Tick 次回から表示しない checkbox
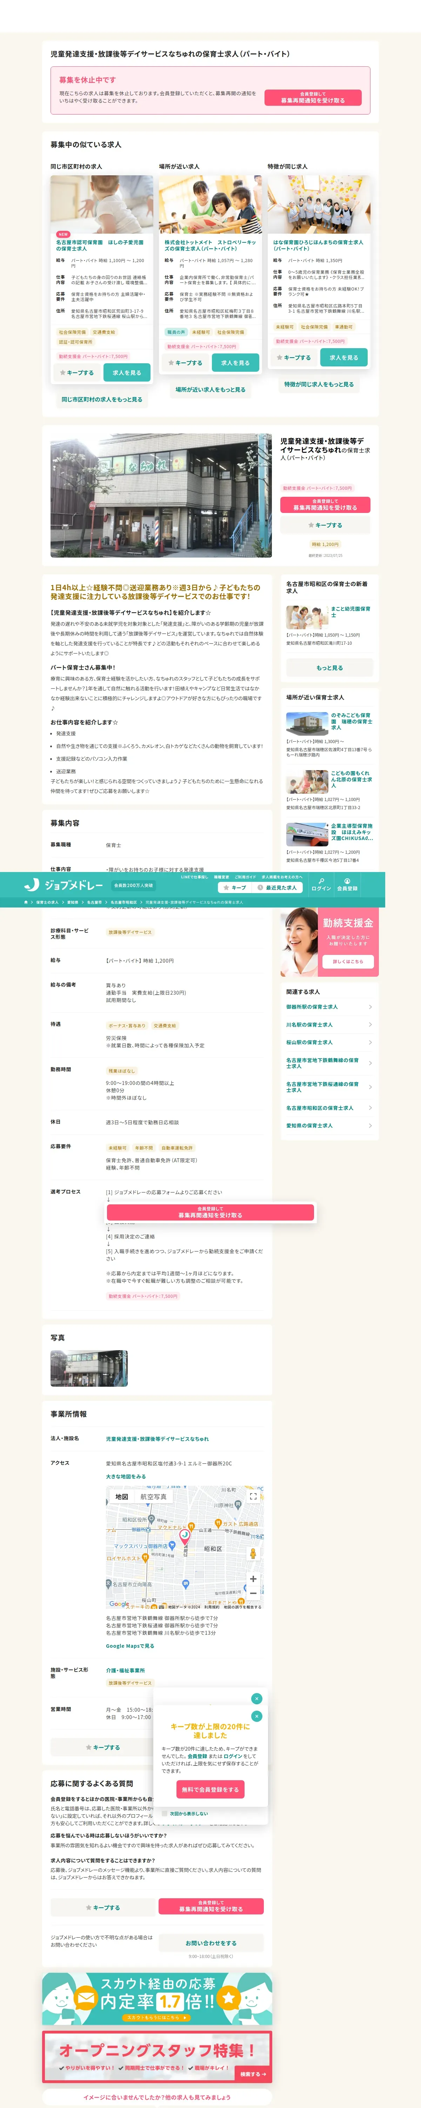This screenshot has width=421, height=2108. (164, 1813)
